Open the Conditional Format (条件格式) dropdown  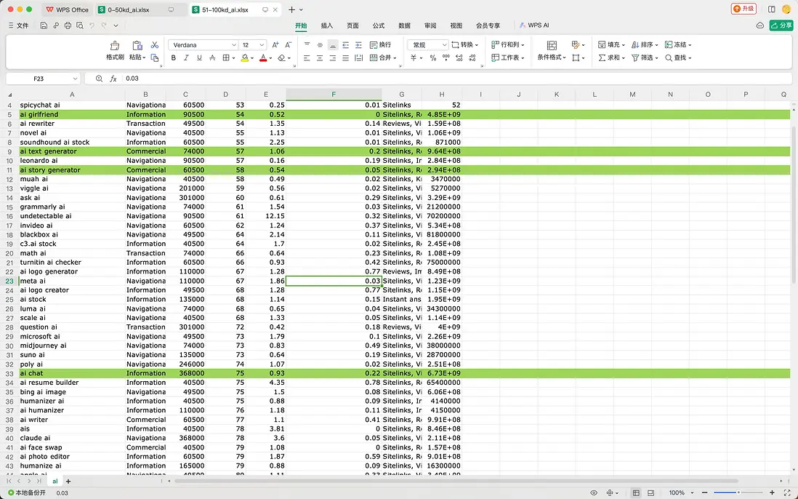[552, 57]
